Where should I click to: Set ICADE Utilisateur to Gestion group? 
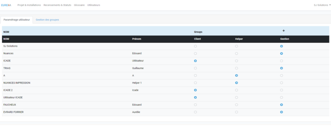point(281,61)
